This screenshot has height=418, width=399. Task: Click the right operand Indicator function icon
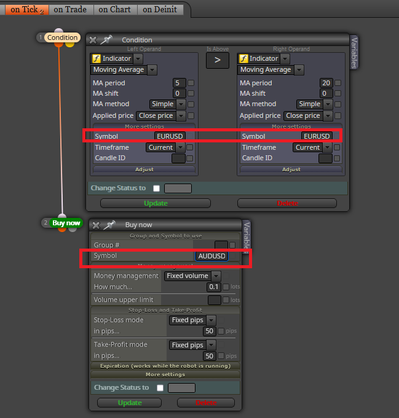pos(243,59)
